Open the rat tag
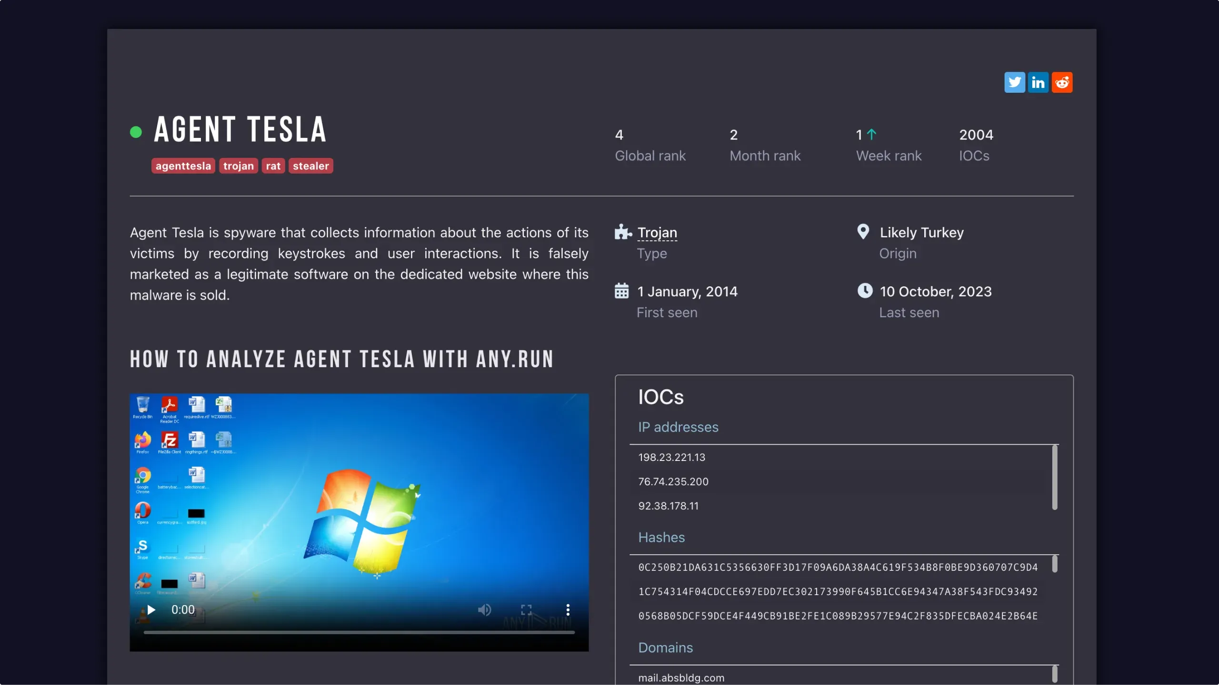Screen dimensions: 1219x685 (273, 166)
